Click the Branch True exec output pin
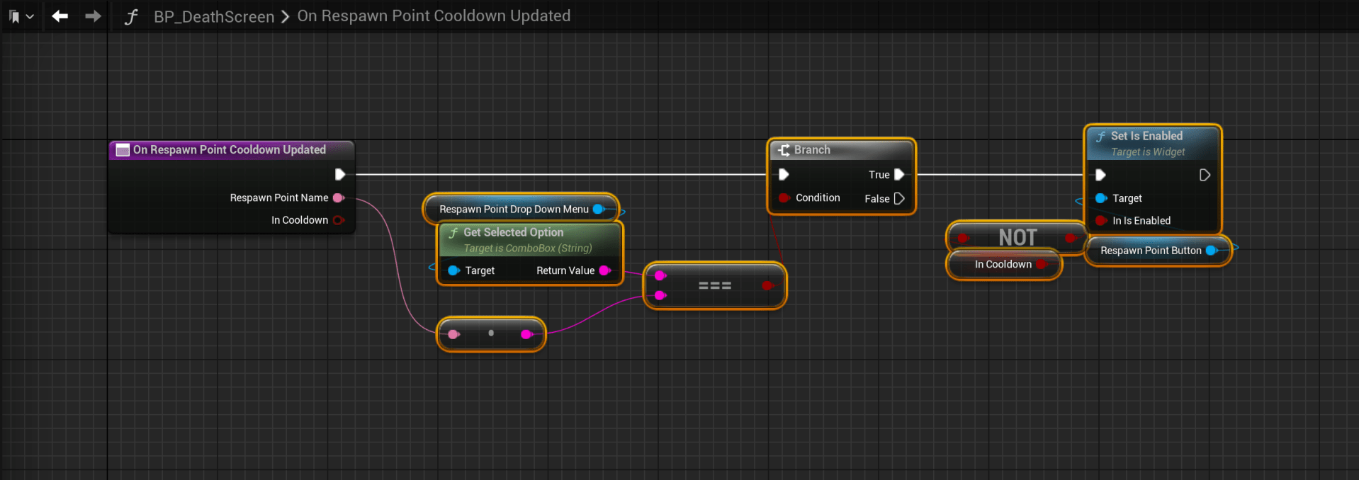 [x=899, y=174]
